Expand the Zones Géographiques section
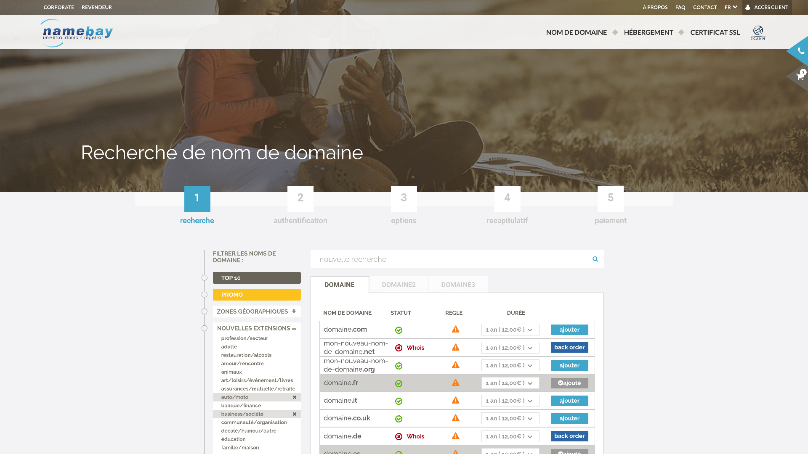Viewport: 808px width, 454px height. 294,311
